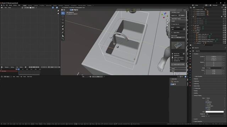Viewport: 227px width, 127px height.
Task: Open the timeline Playback menu
Action: (x=7, y=67)
